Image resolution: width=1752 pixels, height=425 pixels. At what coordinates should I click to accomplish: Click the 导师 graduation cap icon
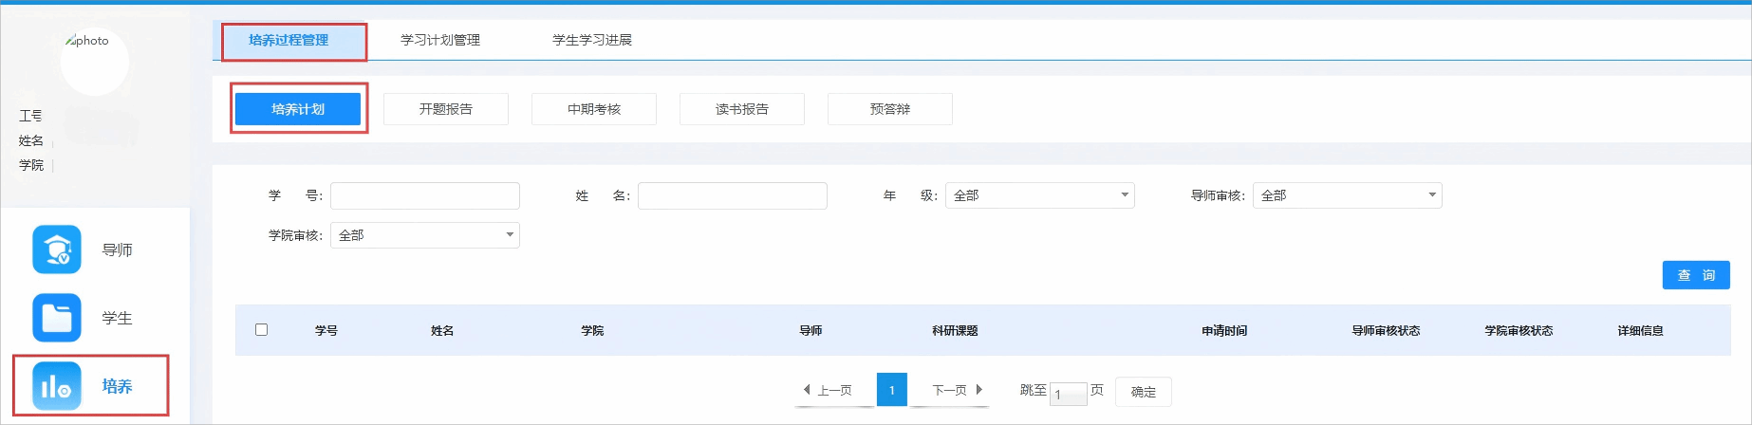click(x=57, y=249)
